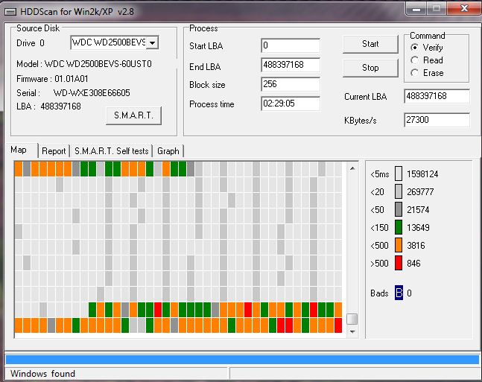Viewport: 482px width, 382px height.
Task: Click the blue scan progress bar
Action: [x=242, y=359]
